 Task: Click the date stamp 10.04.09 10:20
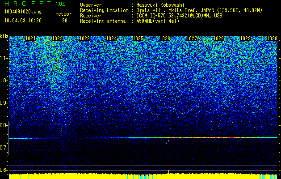point(23,21)
